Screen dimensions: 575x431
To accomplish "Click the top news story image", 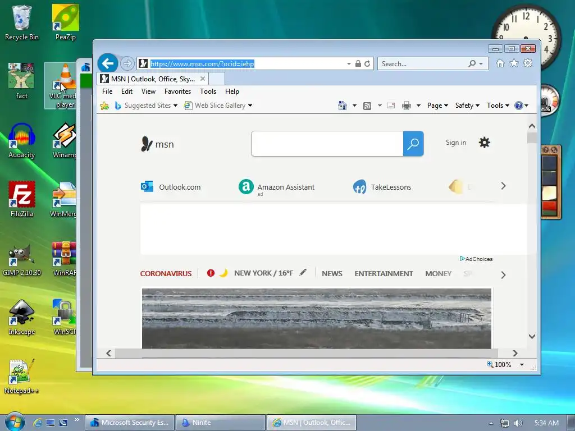I will click(x=317, y=319).
